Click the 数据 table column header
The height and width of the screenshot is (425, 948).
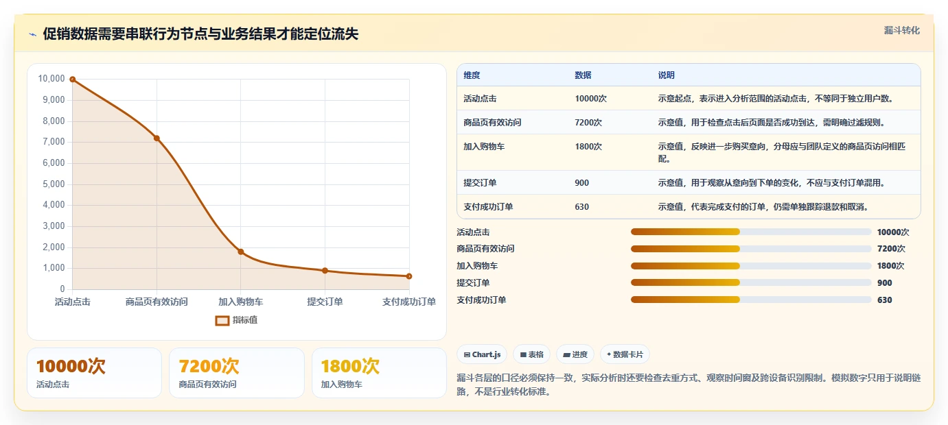(x=583, y=75)
